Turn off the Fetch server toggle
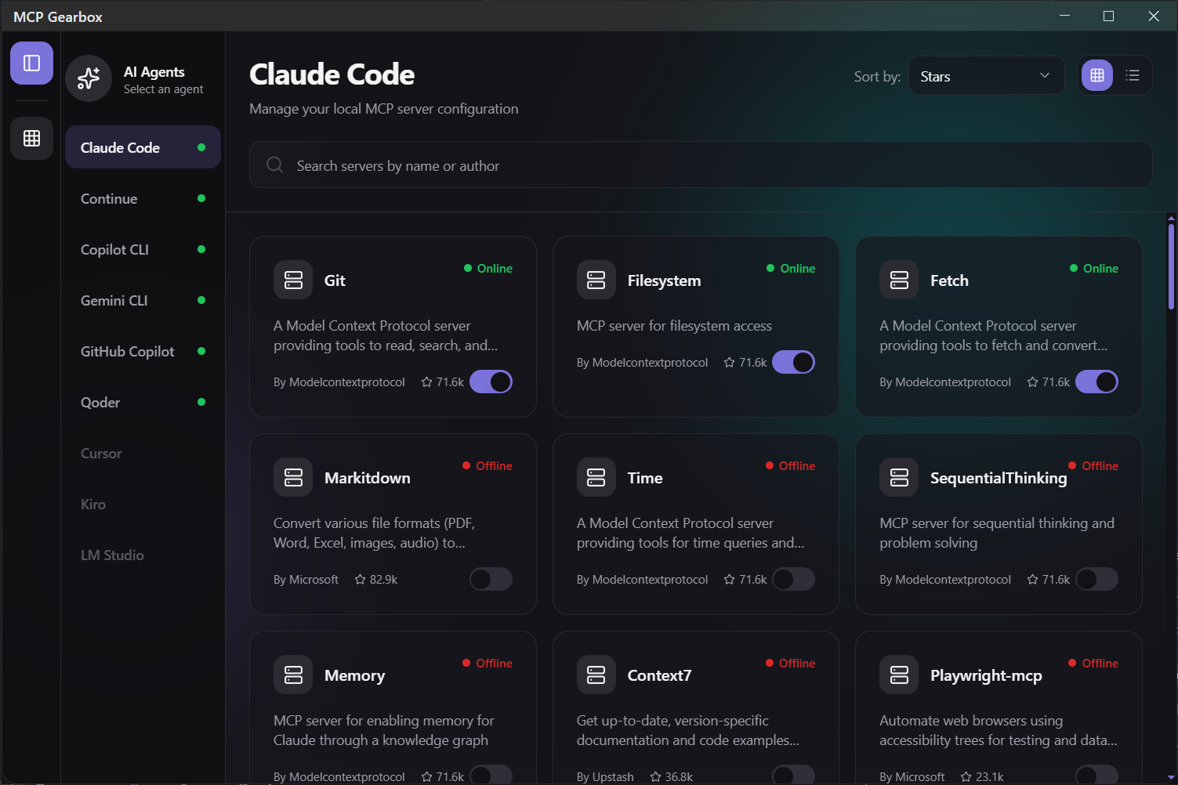Image resolution: width=1178 pixels, height=785 pixels. click(x=1096, y=382)
